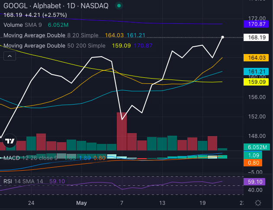This screenshot has height=210, width=273.
Task: Click the 159.09 yellow price label
Action: coord(256,82)
